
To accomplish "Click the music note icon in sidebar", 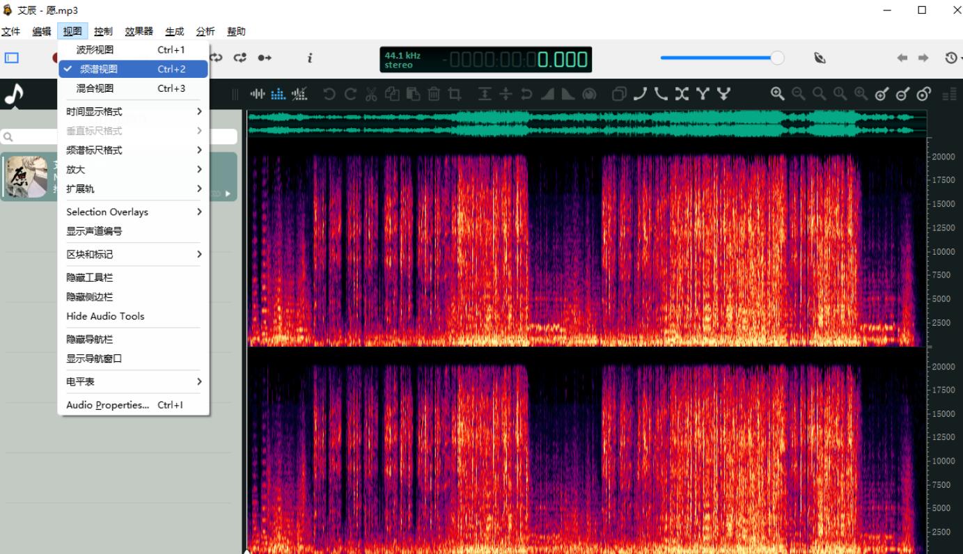I will click(14, 94).
